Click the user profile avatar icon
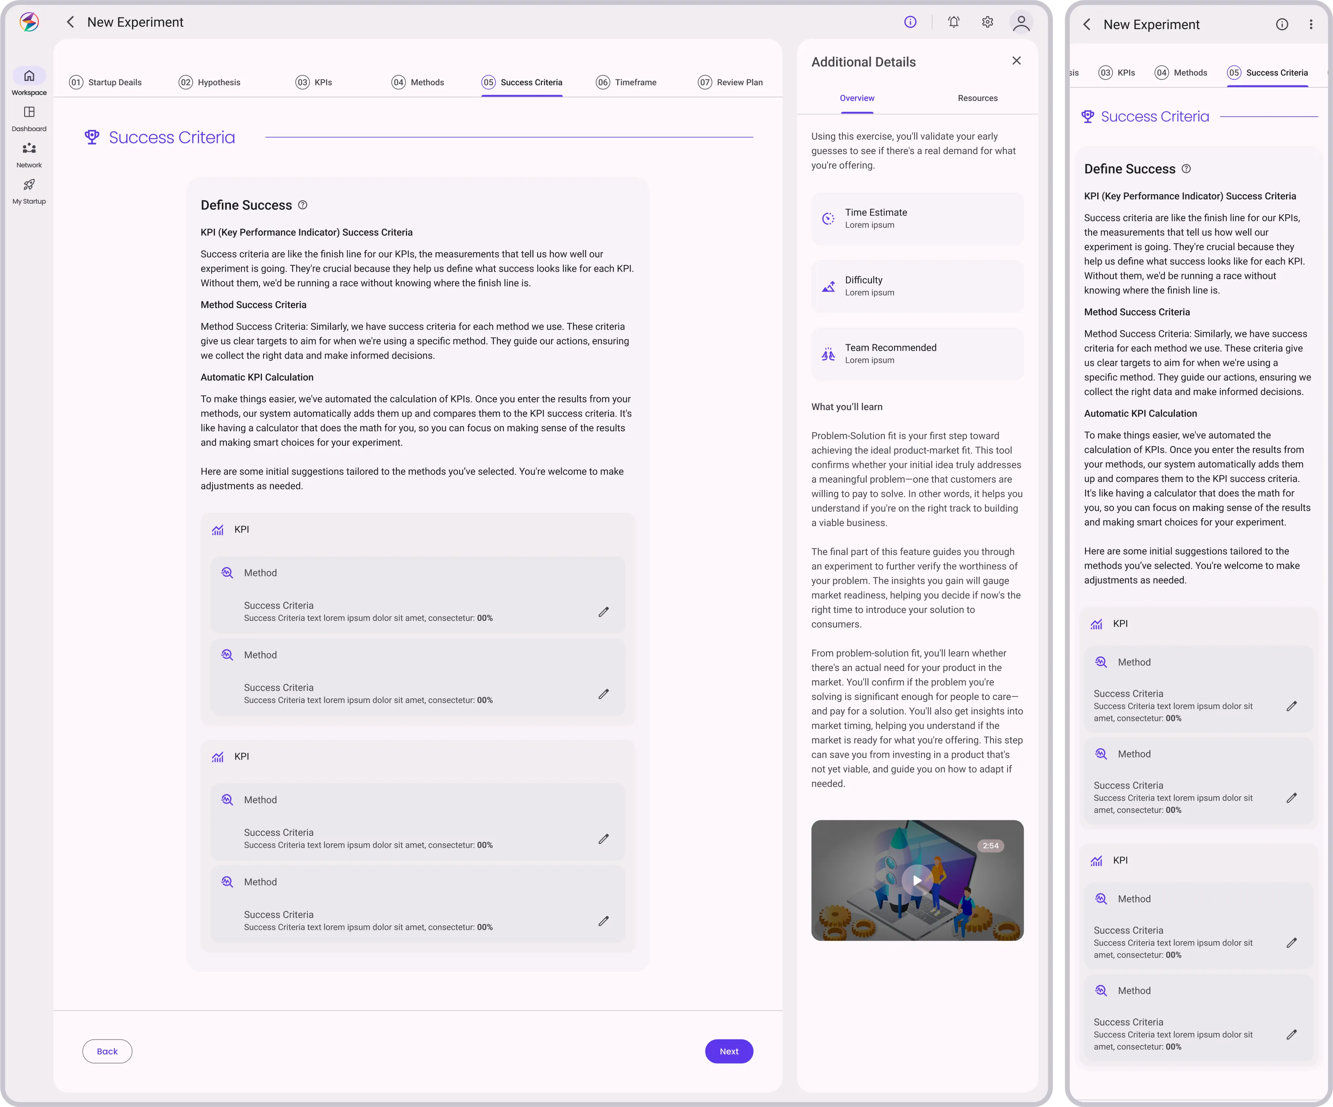The width and height of the screenshot is (1333, 1107). (1021, 23)
